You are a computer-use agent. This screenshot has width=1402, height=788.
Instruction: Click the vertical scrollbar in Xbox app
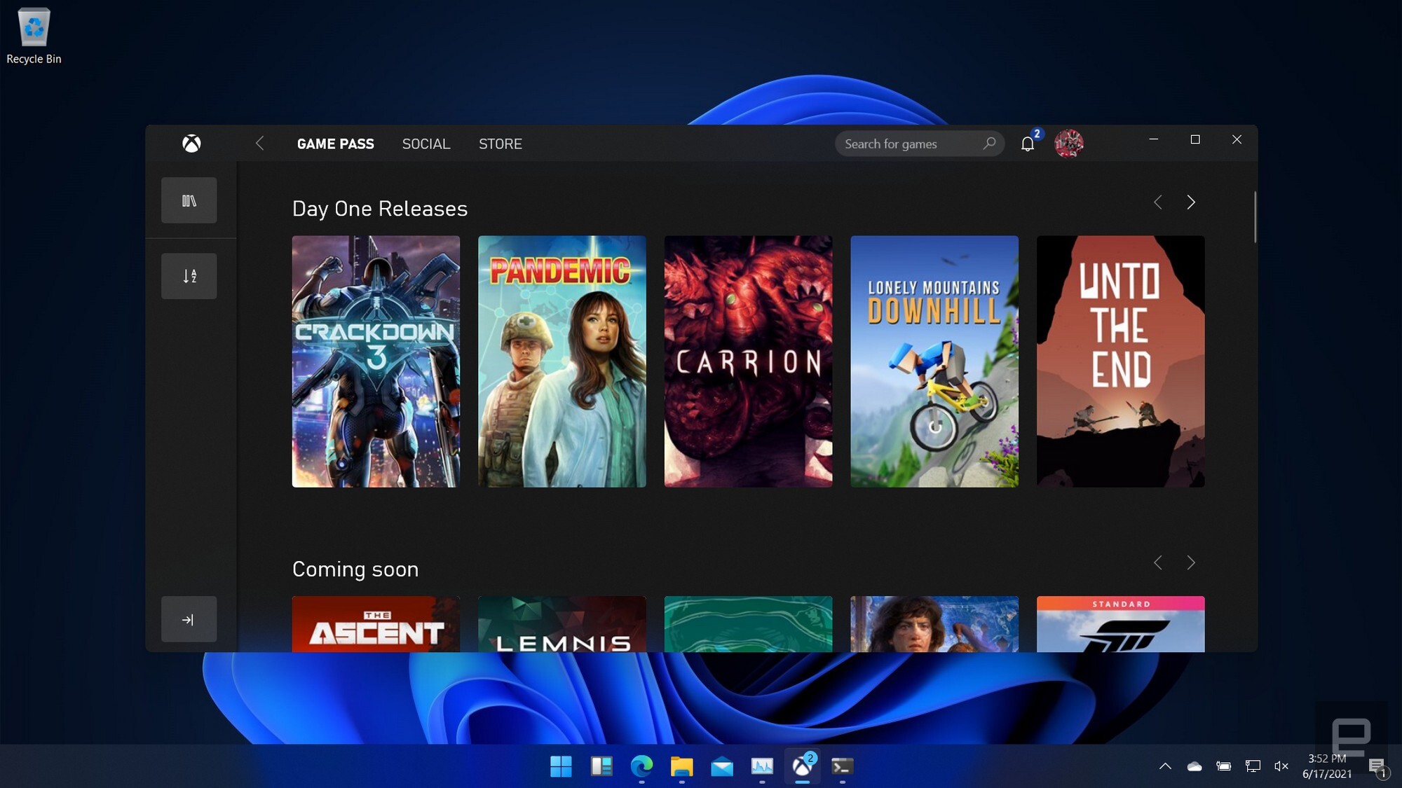(1255, 217)
